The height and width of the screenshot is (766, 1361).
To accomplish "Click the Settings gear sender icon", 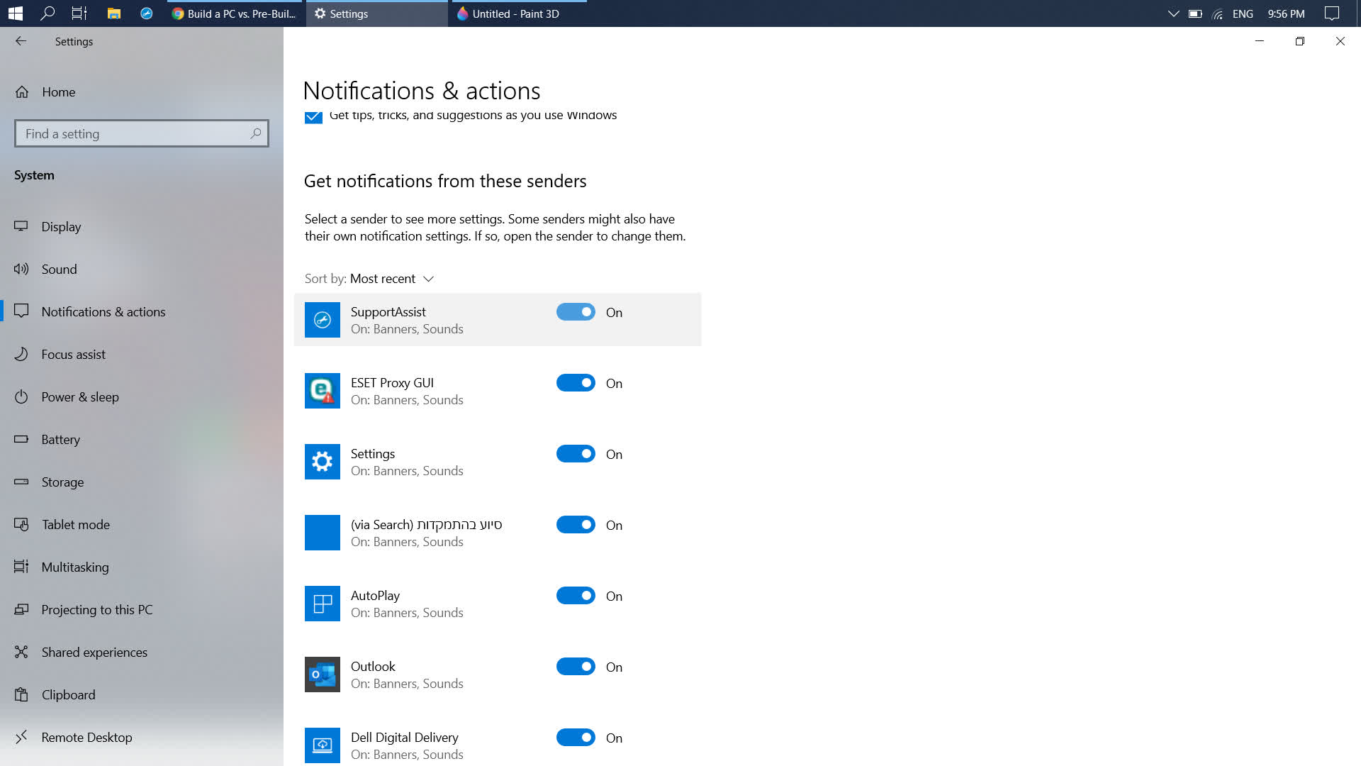I will (x=323, y=462).
